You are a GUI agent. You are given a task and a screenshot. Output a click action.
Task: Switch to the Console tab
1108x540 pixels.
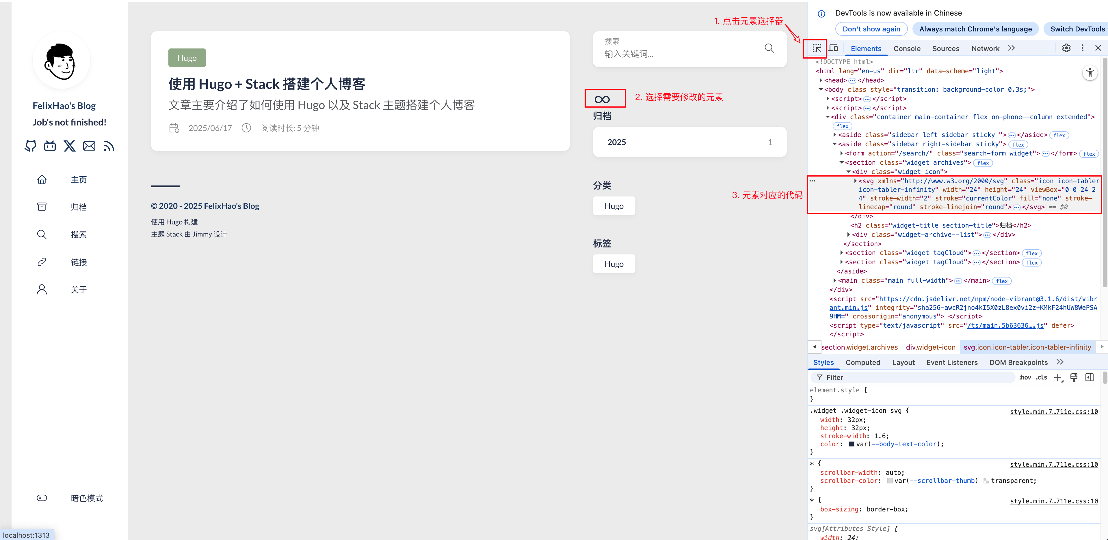[907, 48]
